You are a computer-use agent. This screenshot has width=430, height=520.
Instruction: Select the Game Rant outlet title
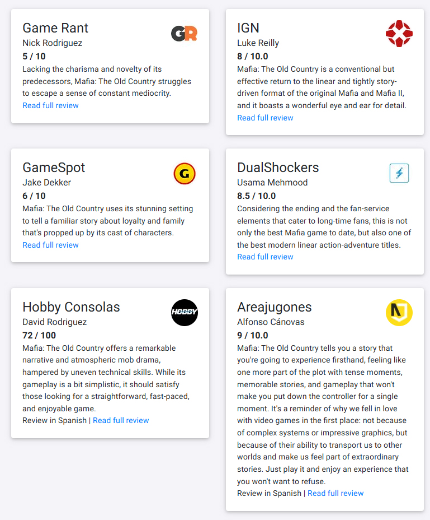coord(55,28)
